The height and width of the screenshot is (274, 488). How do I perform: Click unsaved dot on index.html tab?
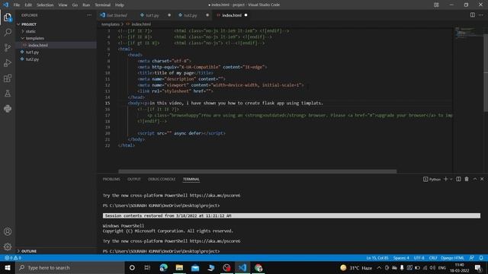click(x=246, y=15)
